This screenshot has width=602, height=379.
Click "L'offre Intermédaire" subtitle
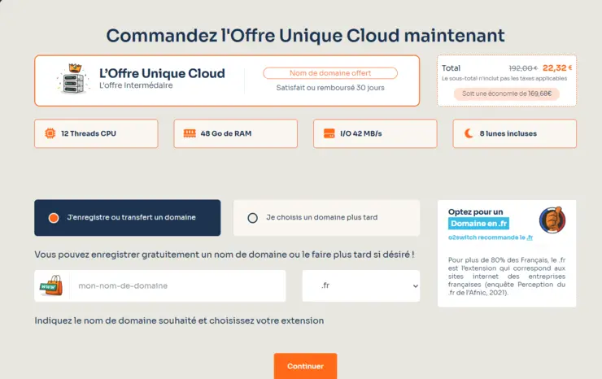[136, 85]
